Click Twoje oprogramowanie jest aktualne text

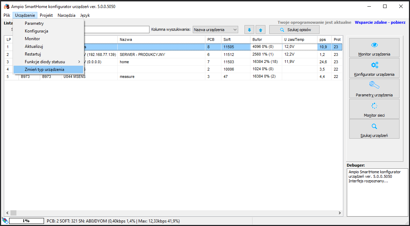click(314, 22)
